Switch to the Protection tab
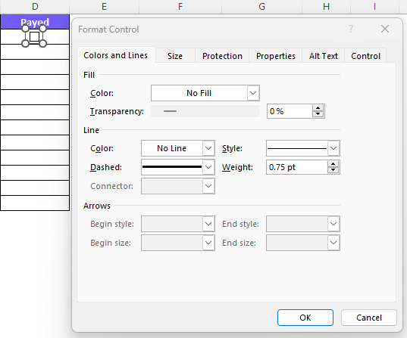Screen dimensions: 407x338 (222, 56)
